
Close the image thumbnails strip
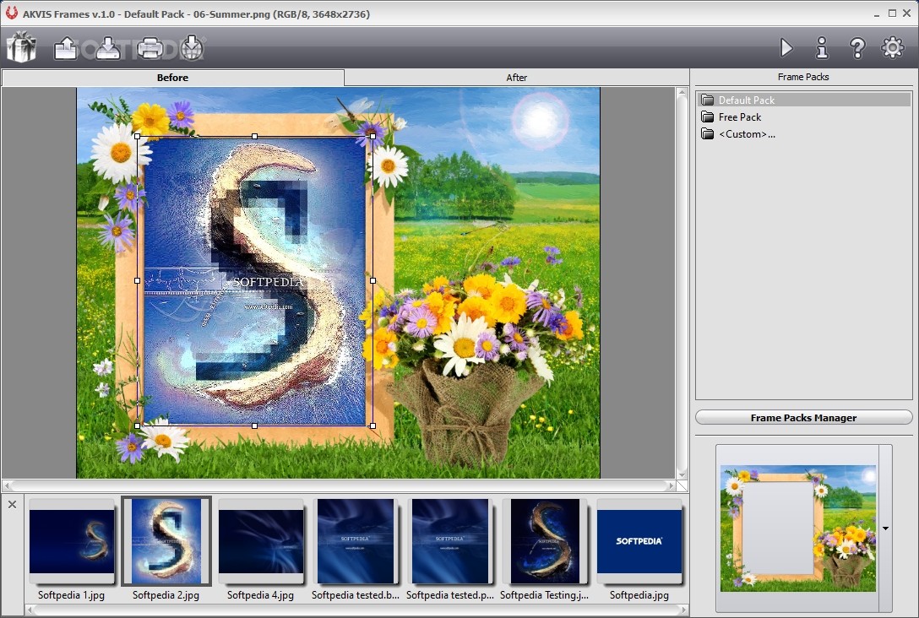(x=13, y=504)
